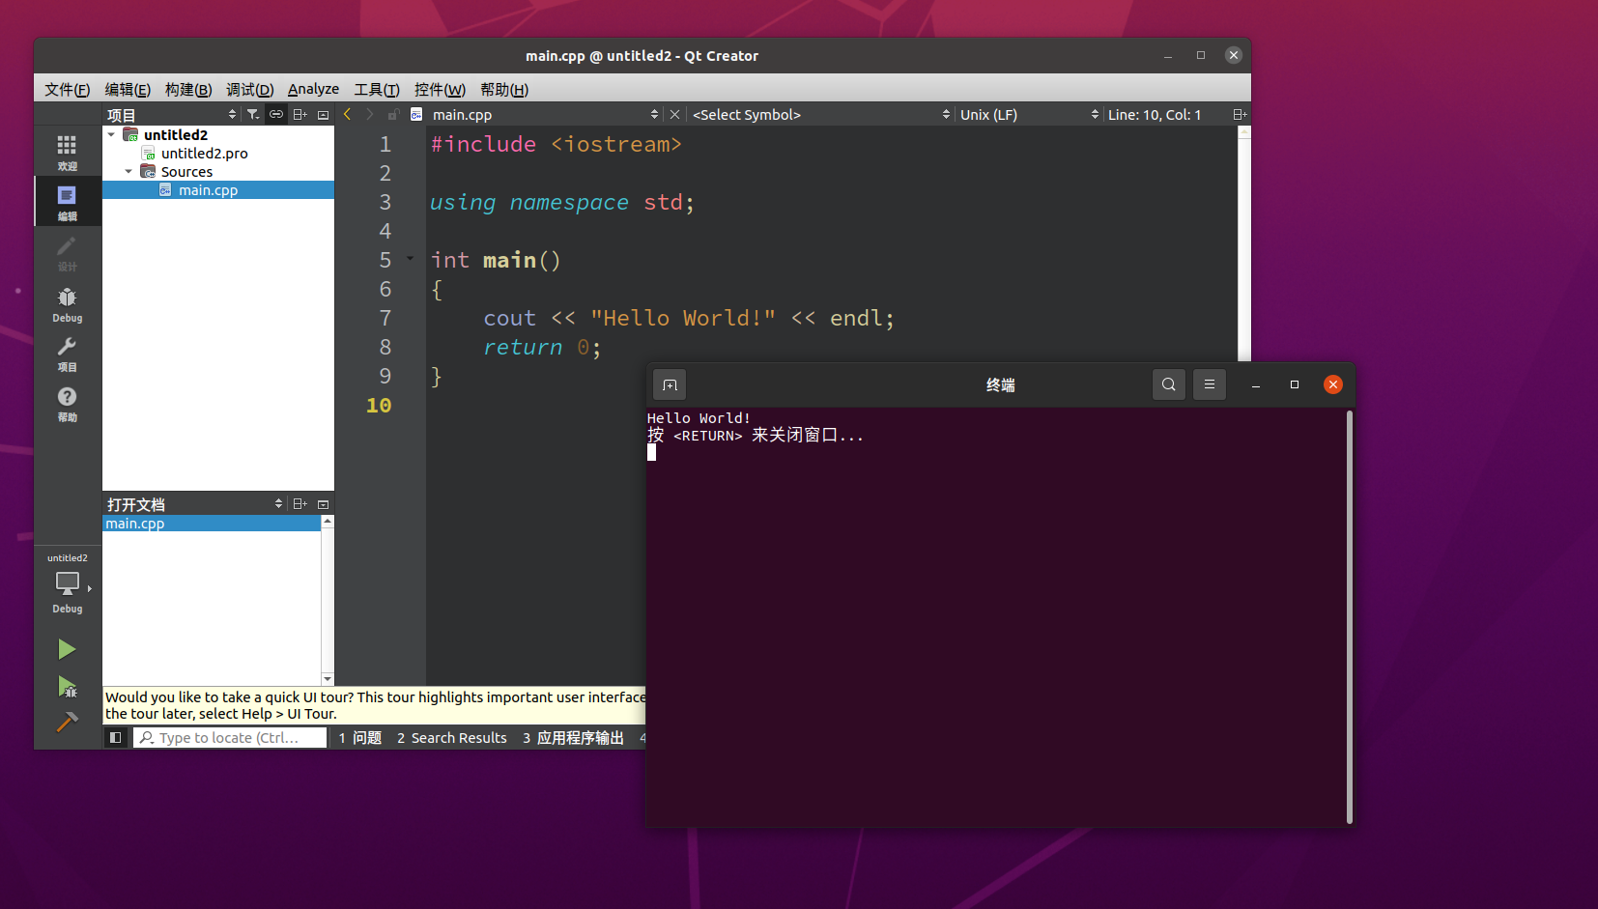Show the 问题 (Issues) output pane
The image size is (1598, 909).
[359, 737]
